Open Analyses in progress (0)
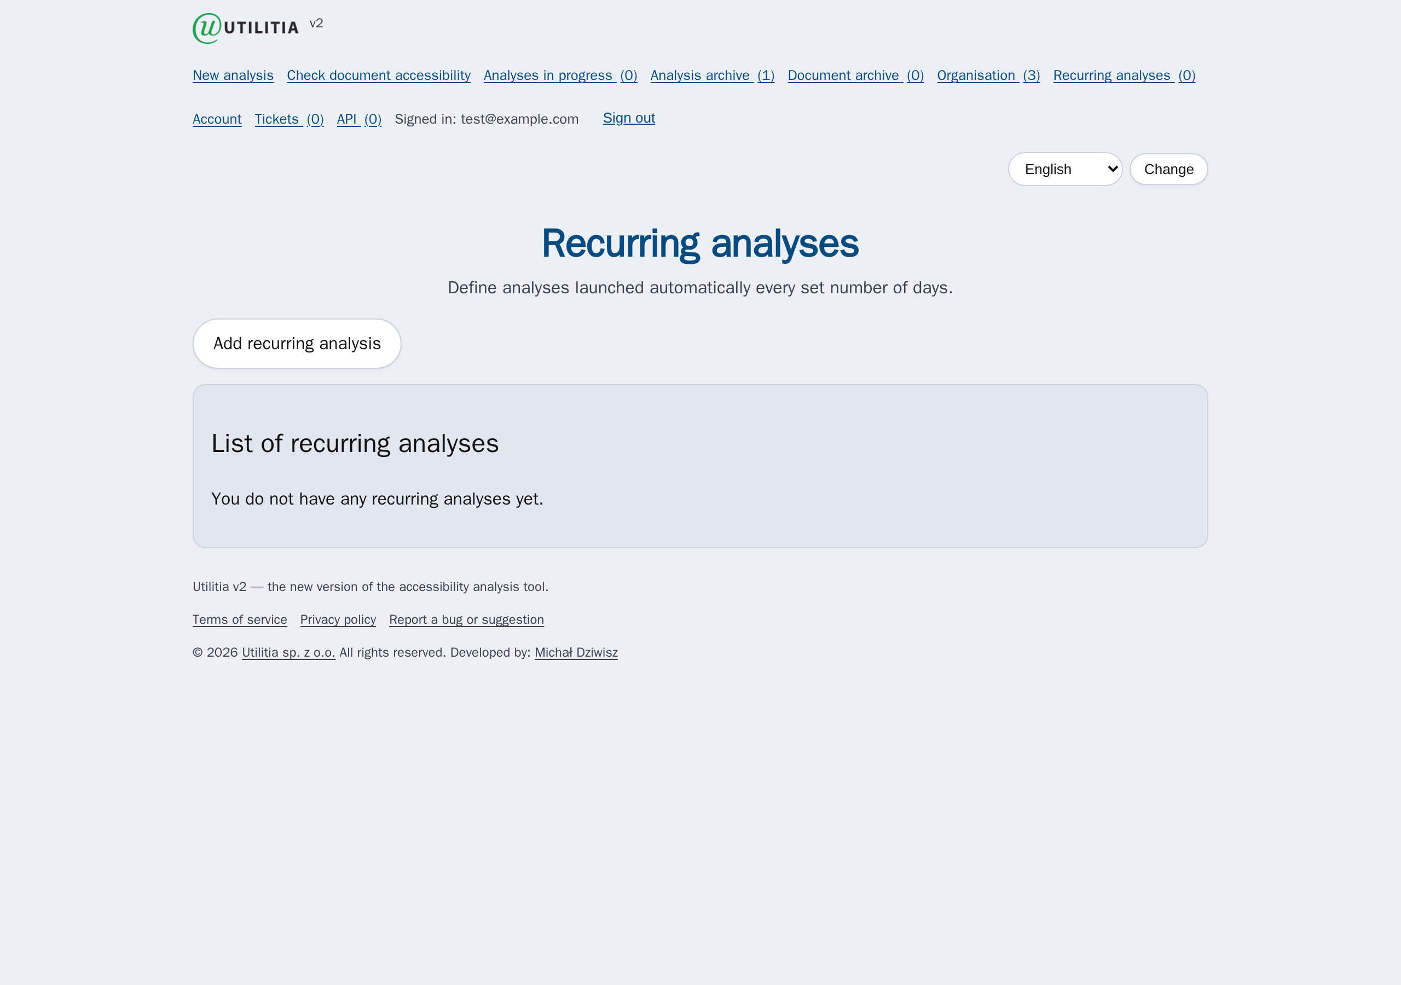1401x985 pixels. click(560, 75)
